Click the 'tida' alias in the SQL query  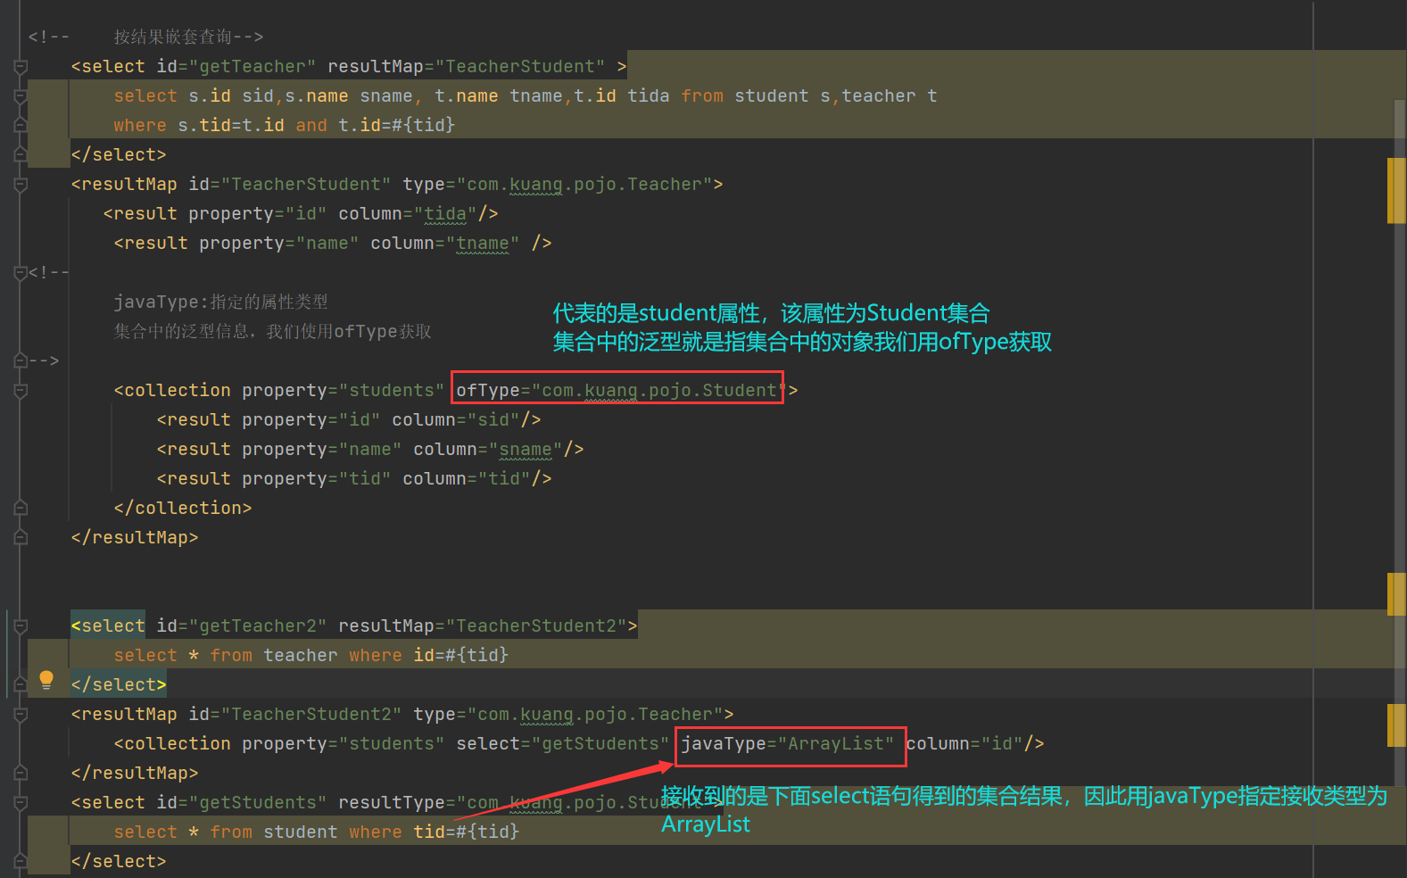tap(649, 96)
